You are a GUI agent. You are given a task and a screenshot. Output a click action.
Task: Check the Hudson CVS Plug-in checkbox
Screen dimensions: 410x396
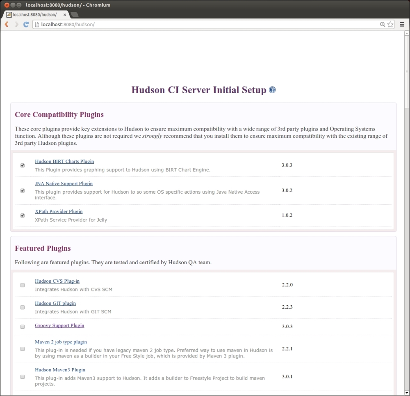[23, 285]
